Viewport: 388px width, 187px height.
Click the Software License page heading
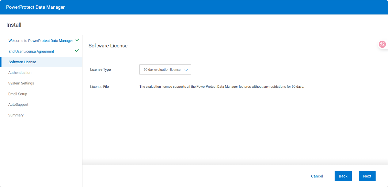(108, 46)
